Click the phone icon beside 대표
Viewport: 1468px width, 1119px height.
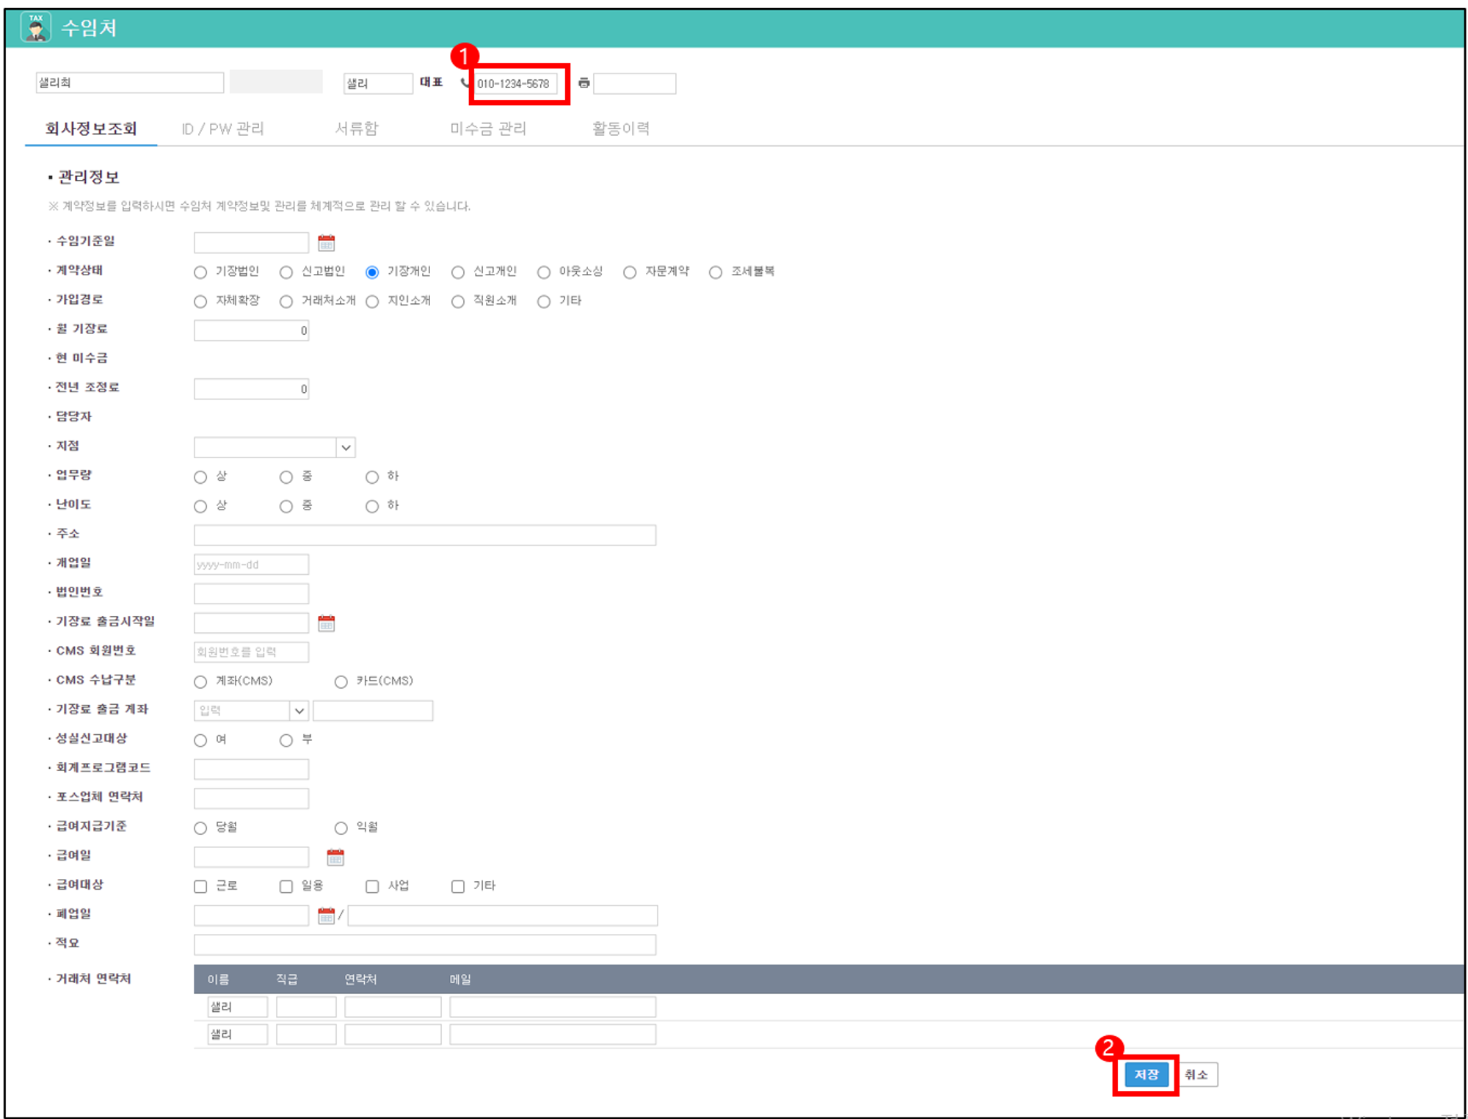tap(465, 82)
